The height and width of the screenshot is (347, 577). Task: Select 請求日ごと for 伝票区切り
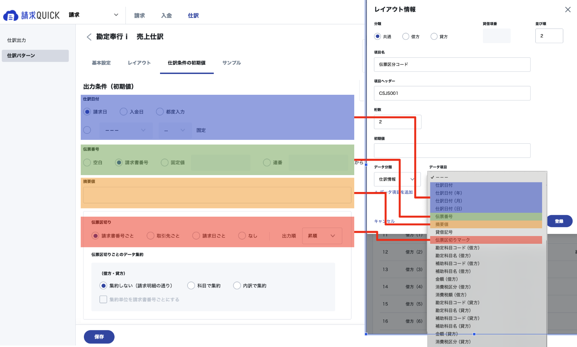point(196,236)
